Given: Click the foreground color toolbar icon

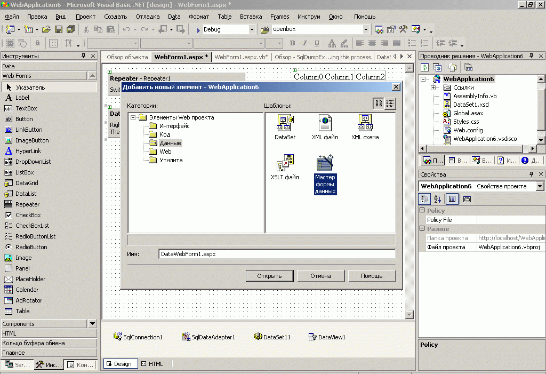Looking at the screenshot, I should 332,43.
